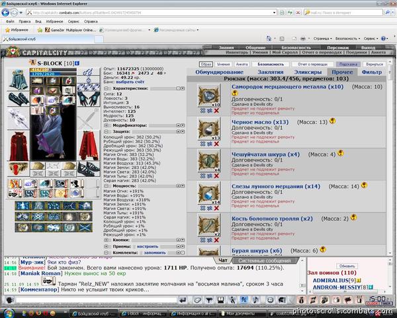Collapse the Мощность section
This screenshot has height=318, width=397.
tap(107, 186)
